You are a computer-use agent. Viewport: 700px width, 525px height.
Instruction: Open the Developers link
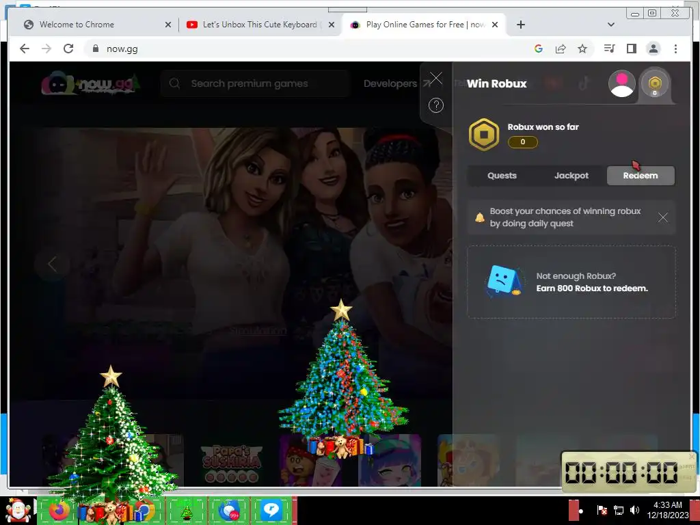pos(396,83)
